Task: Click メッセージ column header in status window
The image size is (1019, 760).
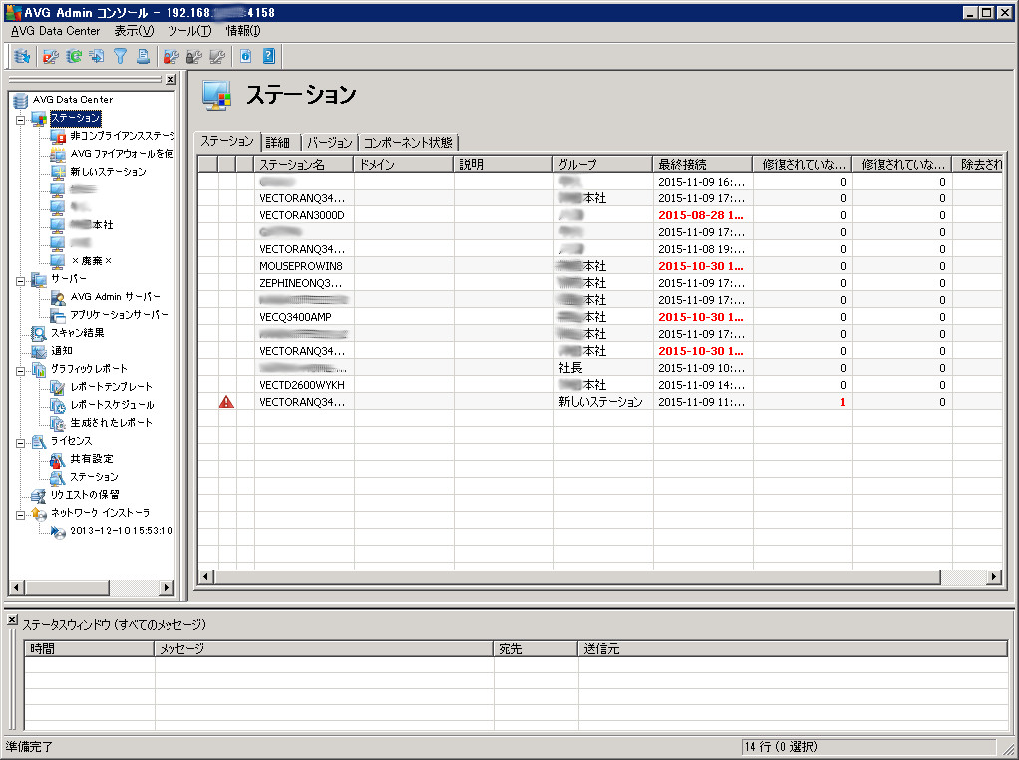Action: coord(324,649)
